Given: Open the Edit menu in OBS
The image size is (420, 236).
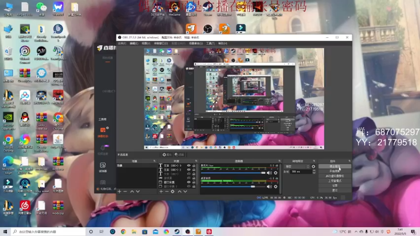Looking at the screenshot, I should pyautogui.click(x=134, y=44).
